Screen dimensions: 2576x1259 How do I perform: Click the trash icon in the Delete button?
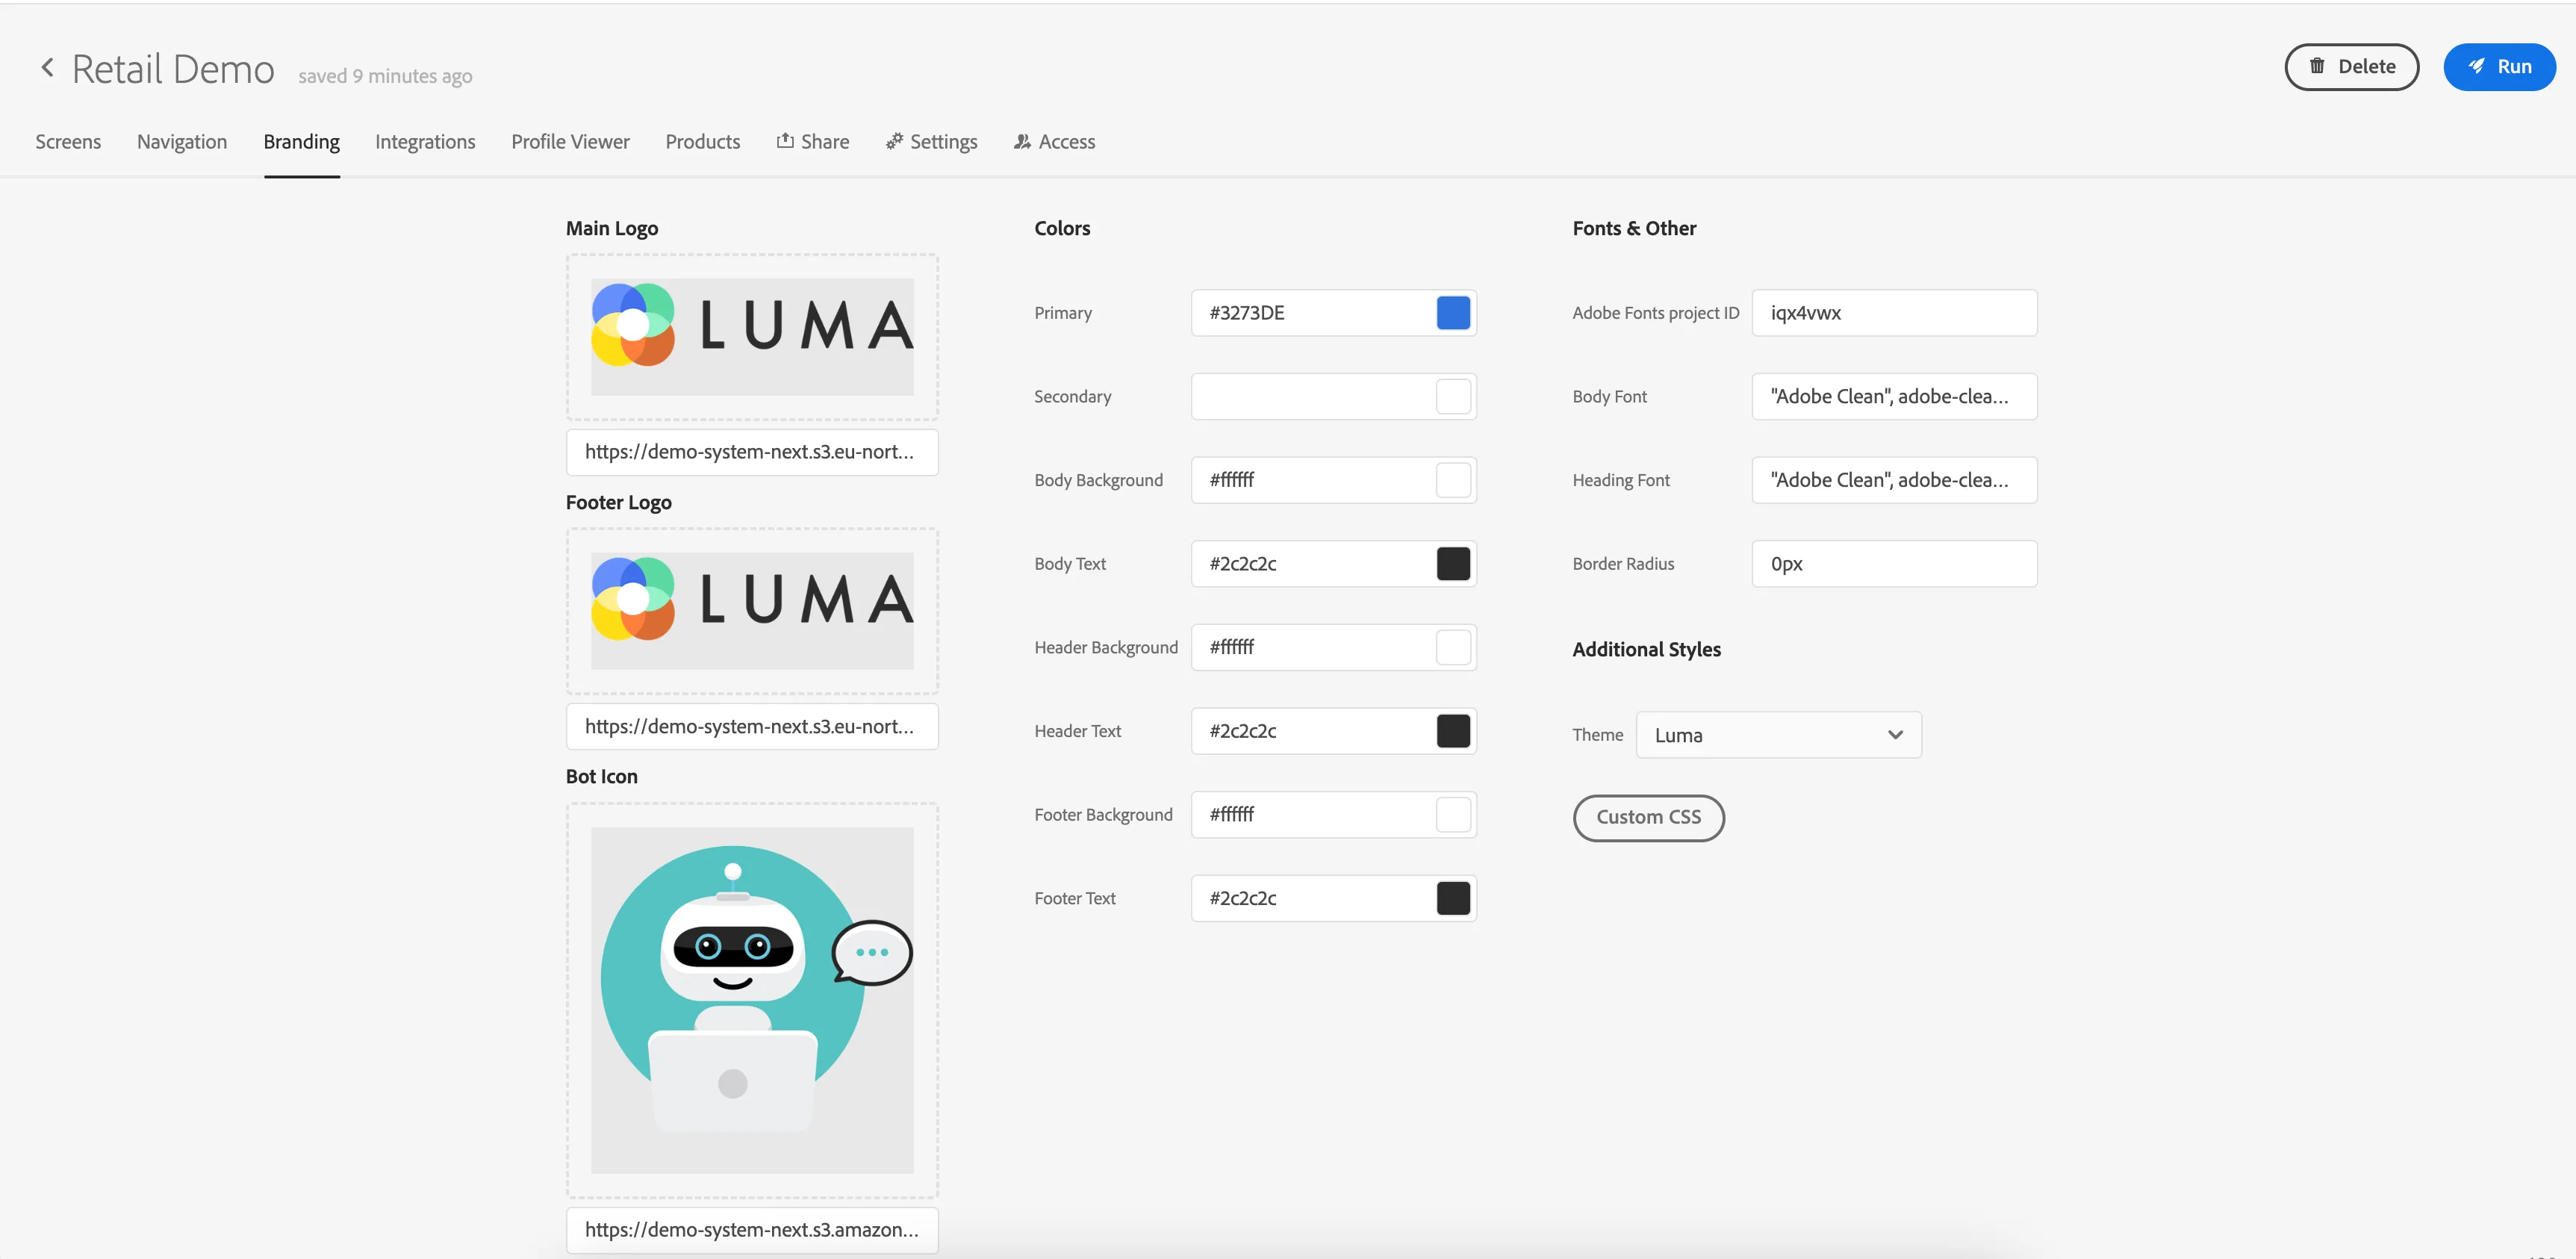click(x=2317, y=66)
